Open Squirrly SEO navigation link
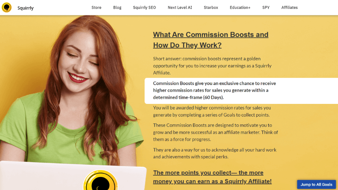The height and width of the screenshot is (190, 338). click(144, 8)
